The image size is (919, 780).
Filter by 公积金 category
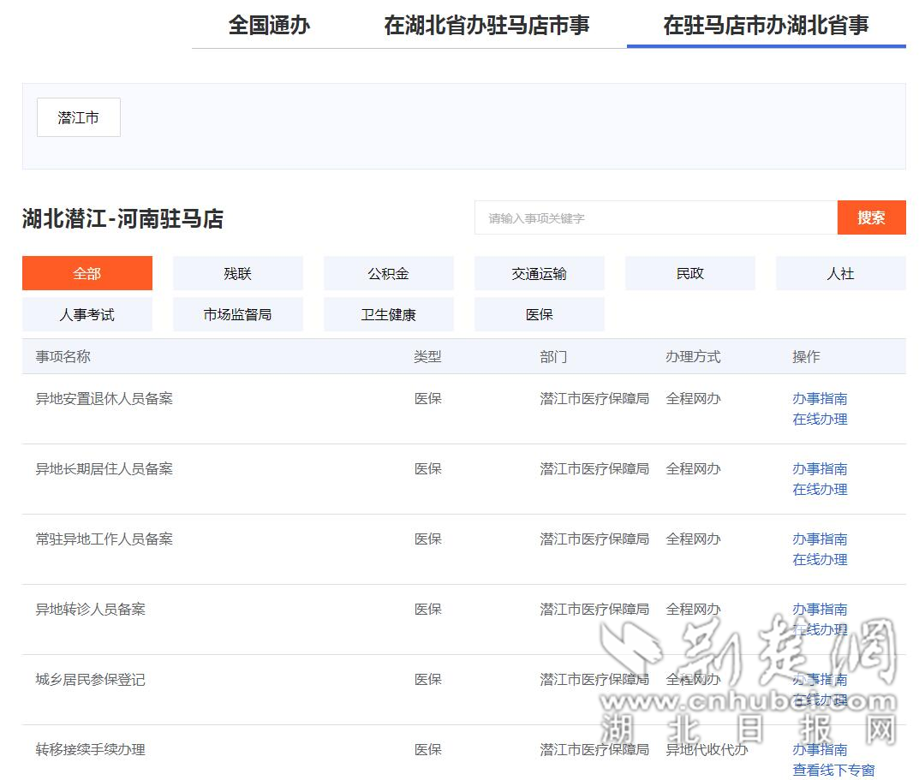click(x=389, y=273)
